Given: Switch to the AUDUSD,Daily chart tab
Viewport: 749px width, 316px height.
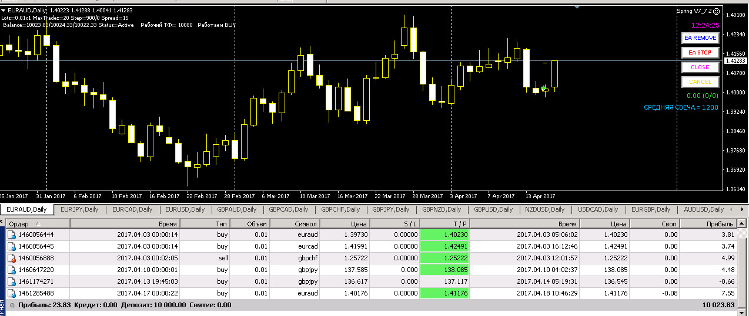Looking at the screenshot, I should click(x=704, y=209).
